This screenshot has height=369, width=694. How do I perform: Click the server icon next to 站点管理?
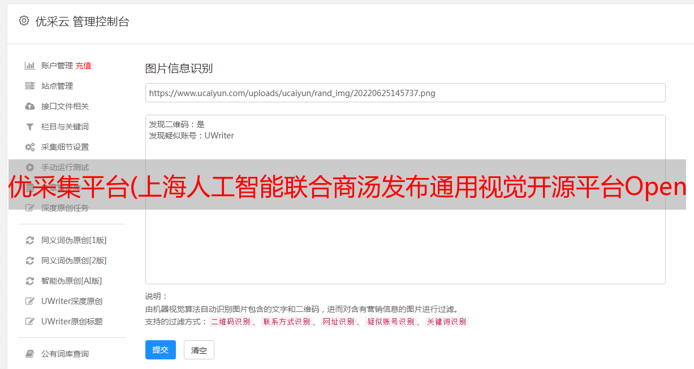(30, 86)
